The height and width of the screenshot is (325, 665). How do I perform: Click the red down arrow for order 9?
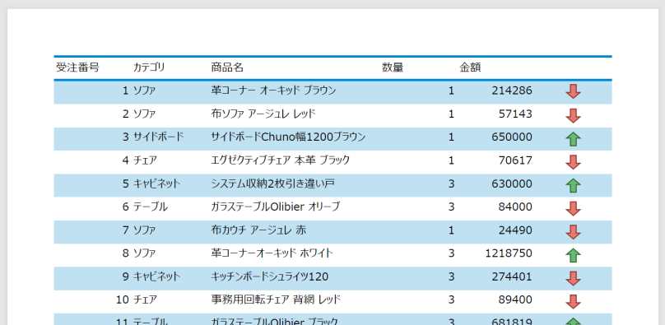click(573, 278)
